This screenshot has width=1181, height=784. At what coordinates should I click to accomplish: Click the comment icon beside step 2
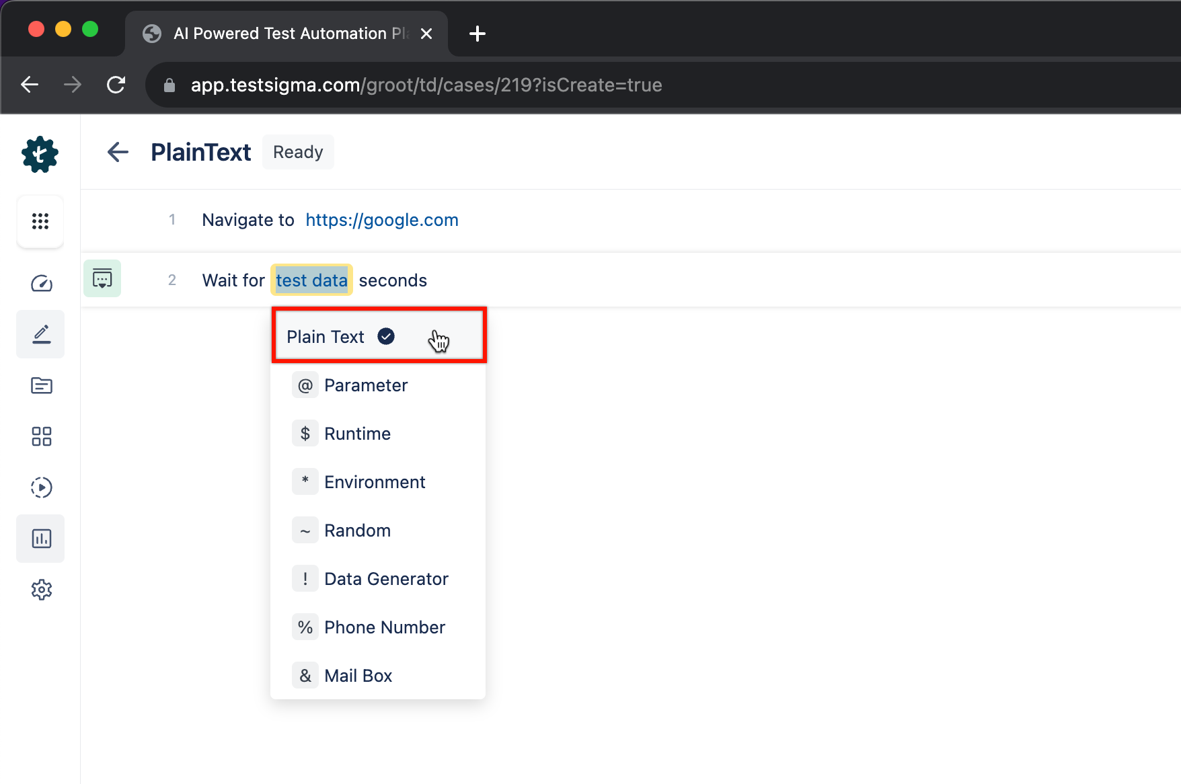click(x=102, y=278)
